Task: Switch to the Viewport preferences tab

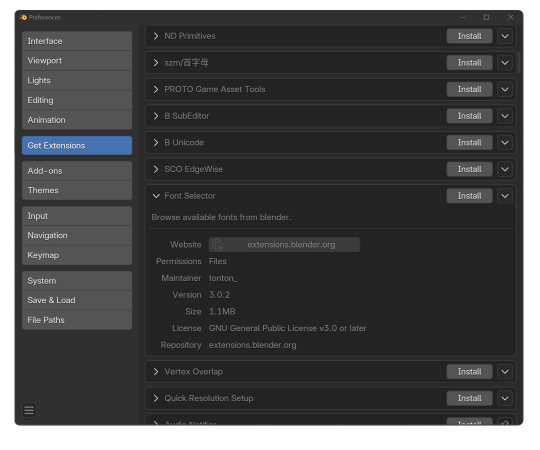Action: pos(77,61)
